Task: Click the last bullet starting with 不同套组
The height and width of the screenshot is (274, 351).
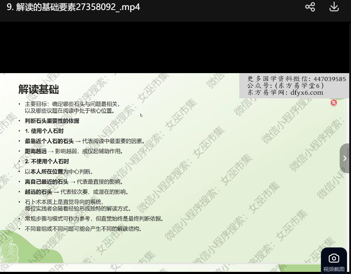Action: click(83, 229)
